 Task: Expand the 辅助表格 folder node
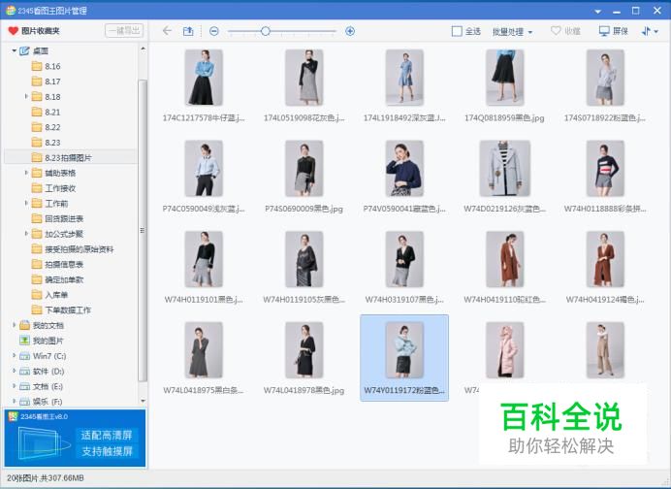[26, 173]
